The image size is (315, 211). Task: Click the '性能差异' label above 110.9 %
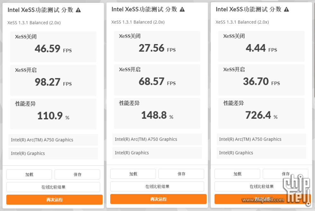(25, 104)
